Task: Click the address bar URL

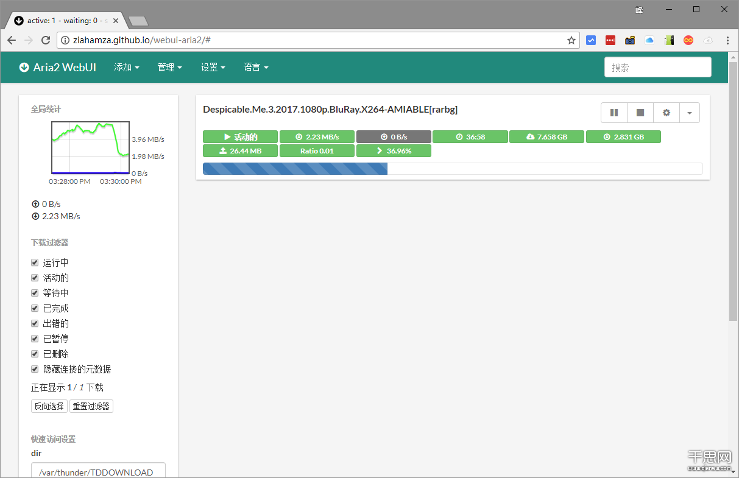Action: coord(142,40)
